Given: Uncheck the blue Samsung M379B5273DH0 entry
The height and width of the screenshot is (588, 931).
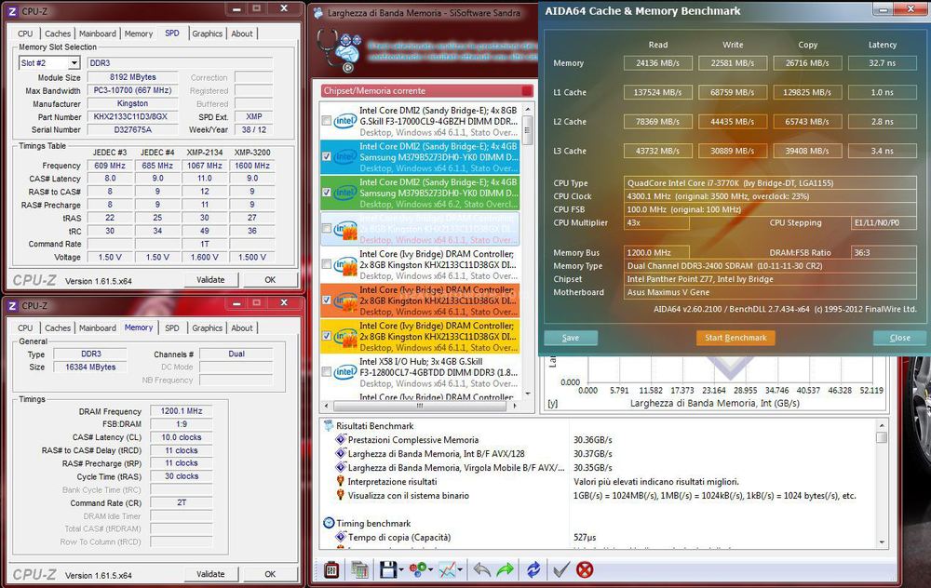Looking at the screenshot, I should [x=326, y=156].
